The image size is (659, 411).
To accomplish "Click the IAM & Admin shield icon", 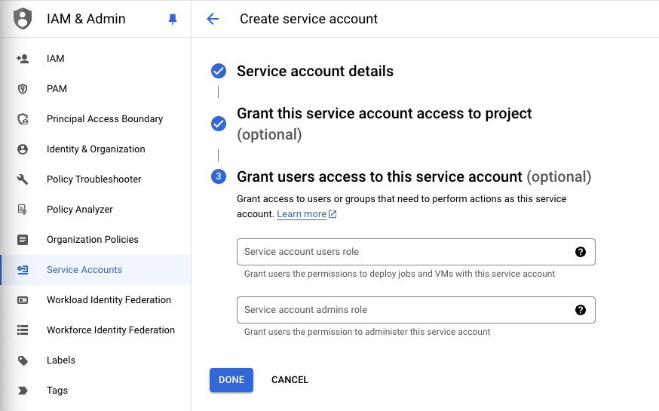I will (x=23, y=19).
